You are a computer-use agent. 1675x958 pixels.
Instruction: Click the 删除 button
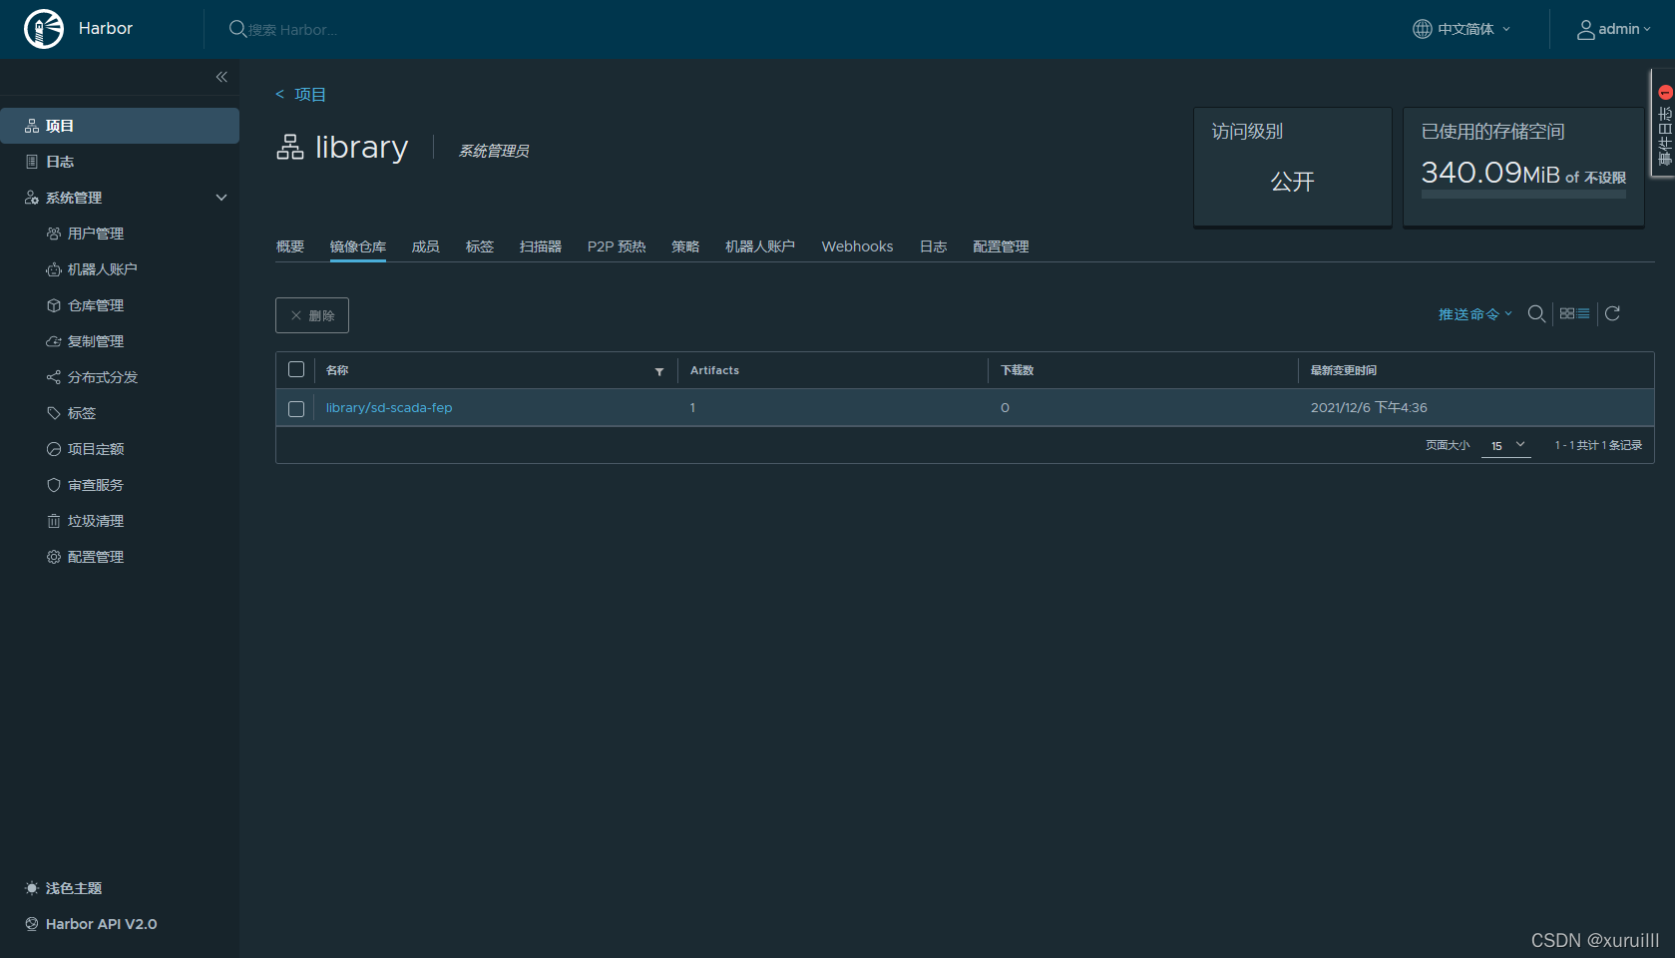coord(312,315)
